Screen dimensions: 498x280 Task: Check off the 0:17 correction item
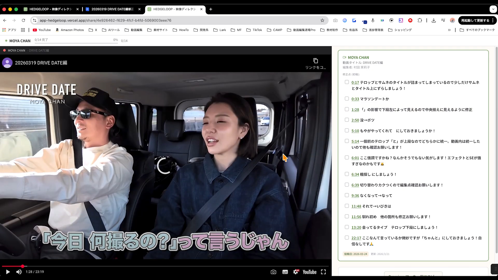pos(347,82)
